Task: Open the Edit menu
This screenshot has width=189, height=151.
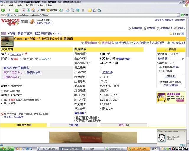Action: pos(12,5)
